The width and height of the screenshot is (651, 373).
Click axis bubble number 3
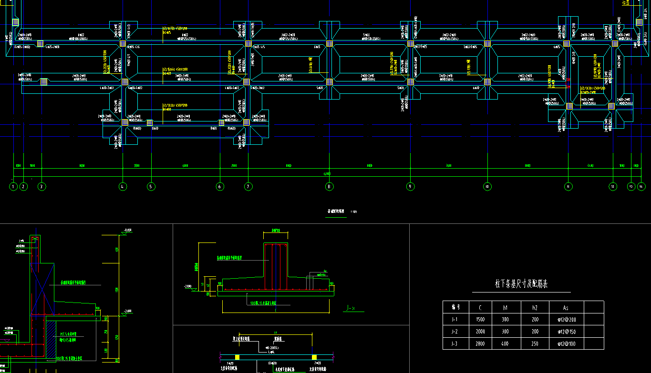pos(42,186)
